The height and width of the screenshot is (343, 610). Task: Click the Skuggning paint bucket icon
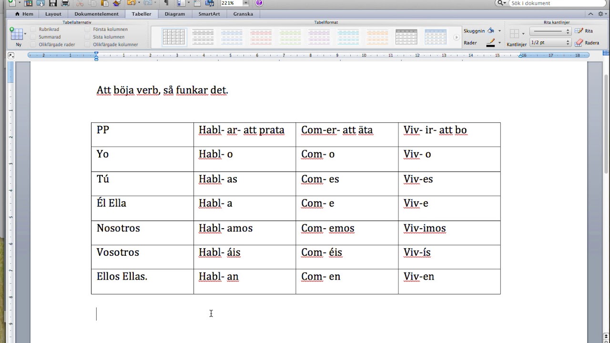(x=491, y=30)
